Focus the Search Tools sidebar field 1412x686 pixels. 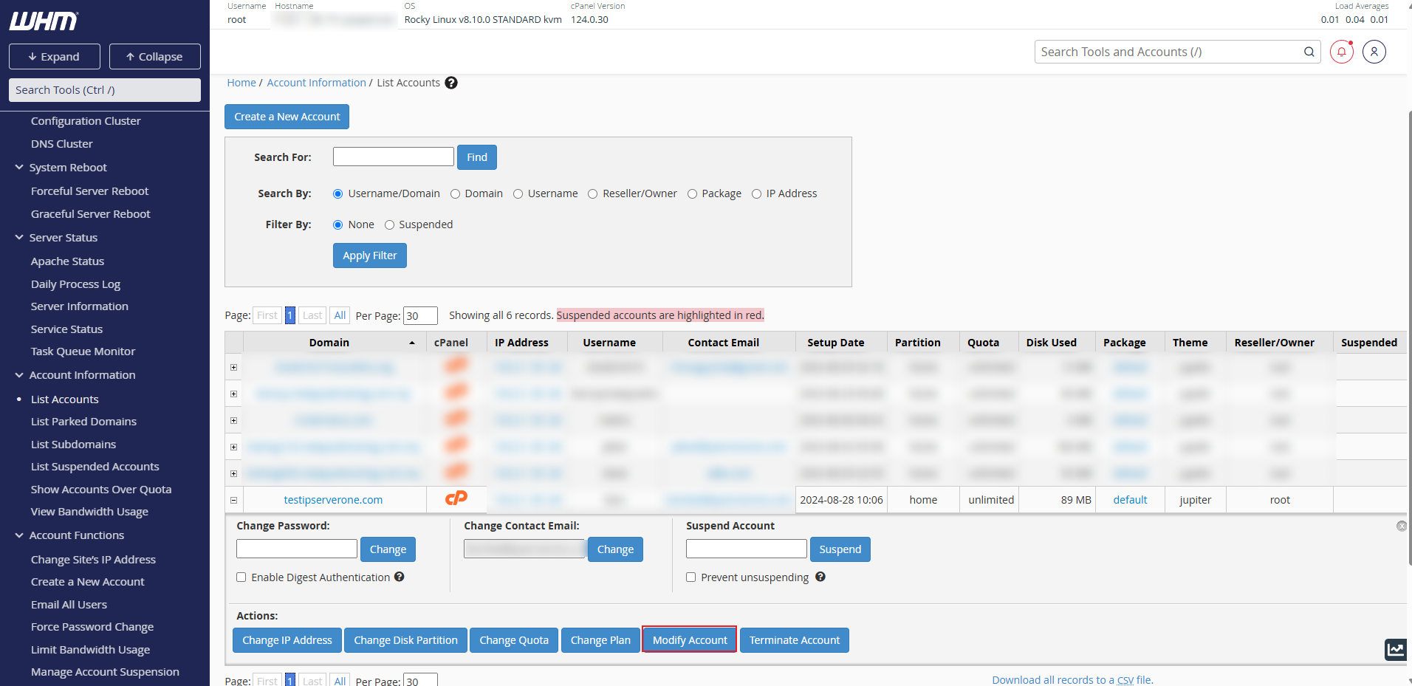click(x=105, y=90)
